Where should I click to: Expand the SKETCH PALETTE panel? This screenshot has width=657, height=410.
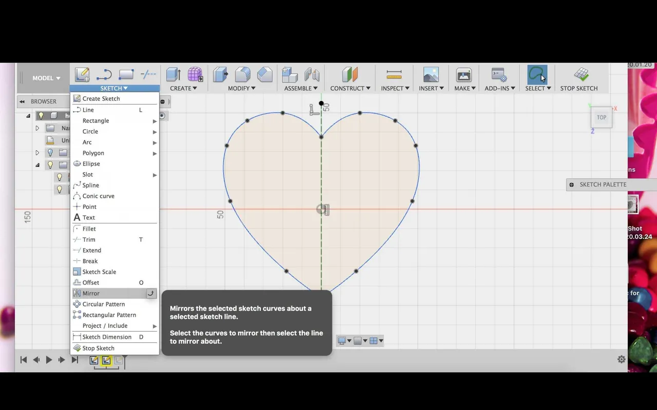click(x=571, y=184)
